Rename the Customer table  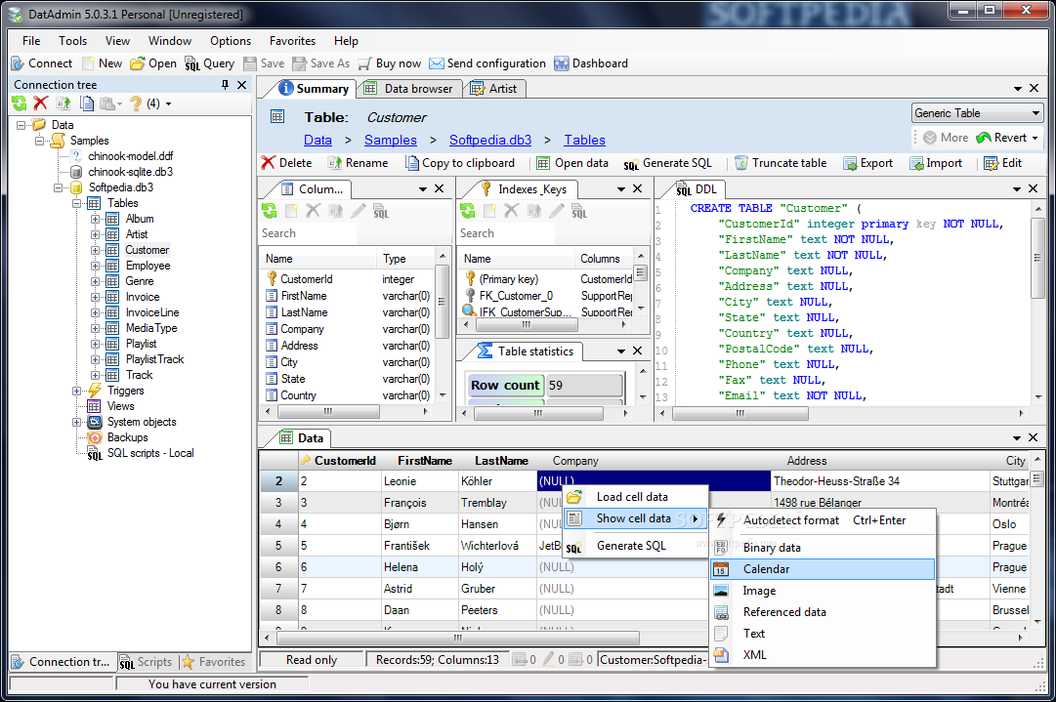358,163
